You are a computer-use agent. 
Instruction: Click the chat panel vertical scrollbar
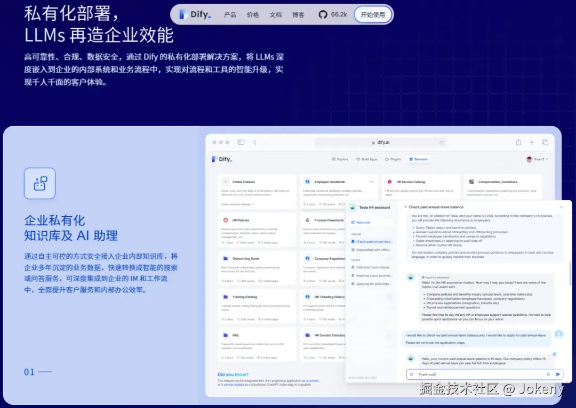click(x=570, y=273)
